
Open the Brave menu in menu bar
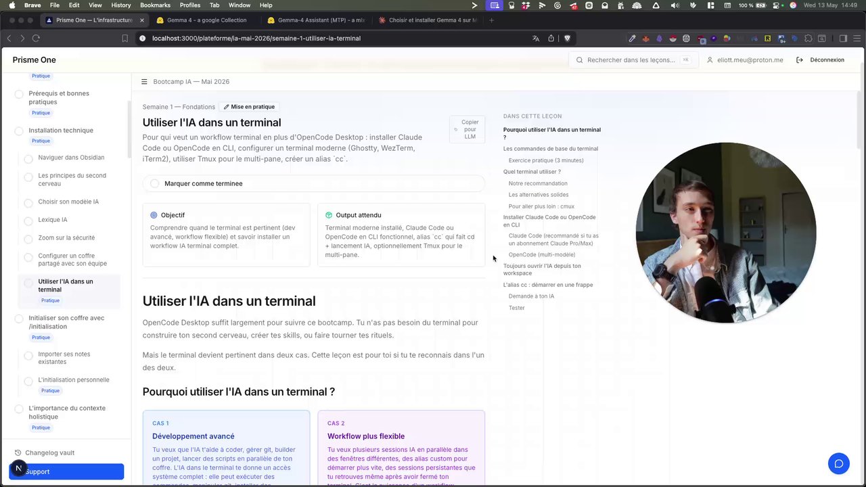point(32,5)
